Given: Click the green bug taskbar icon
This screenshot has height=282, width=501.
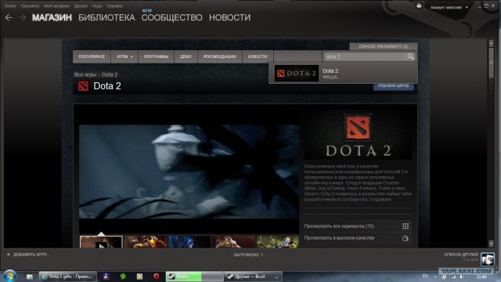Looking at the screenshot, I should 123,277.
